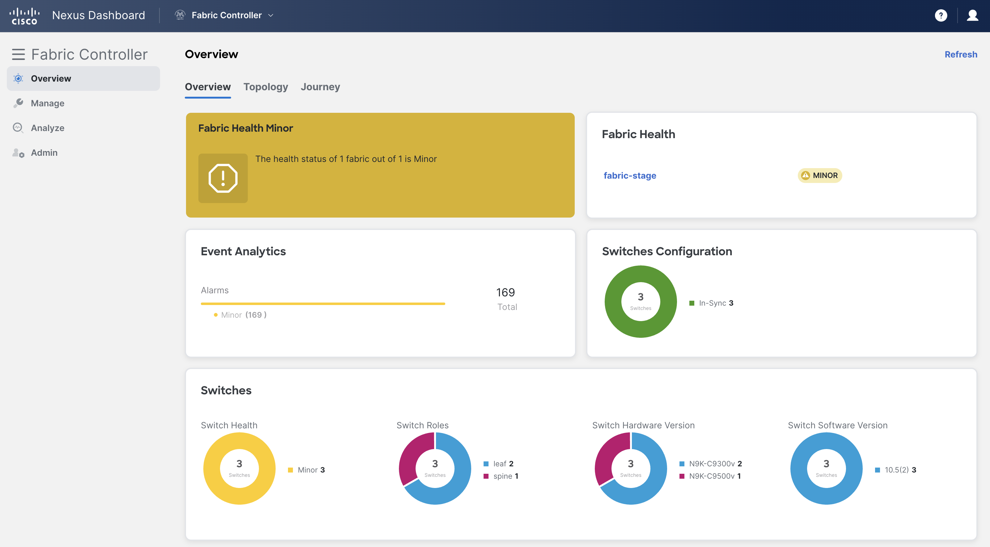Click the Manage wrench icon
This screenshot has height=547, width=990.
(x=18, y=103)
